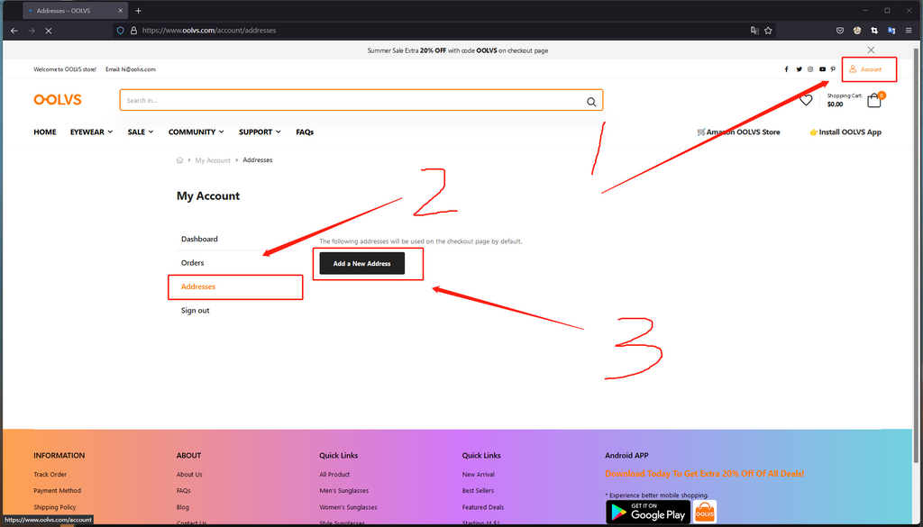Open the Twitter icon in the header
Viewport: 923px width, 527px height.
coord(798,68)
